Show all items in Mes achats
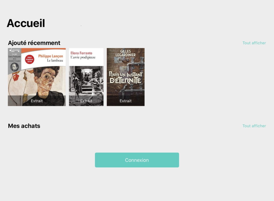 pos(254,126)
